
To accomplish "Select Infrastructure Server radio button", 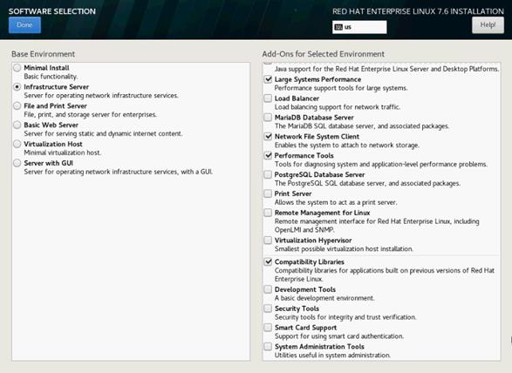I will (17, 87).
